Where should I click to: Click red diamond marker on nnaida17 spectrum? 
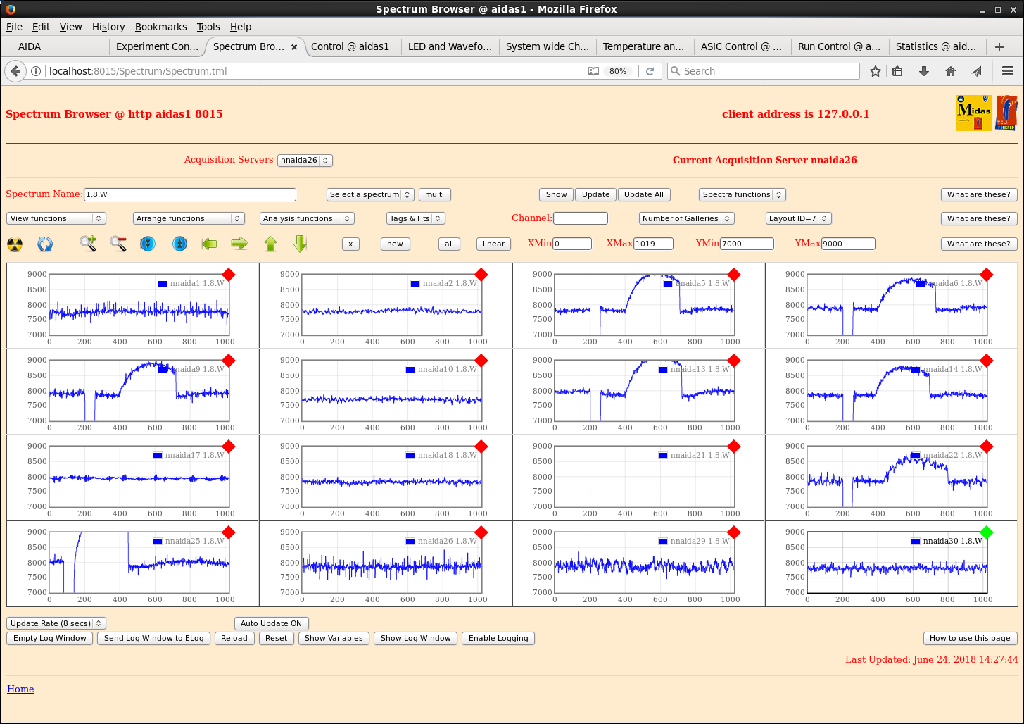(x=229, y=447)
